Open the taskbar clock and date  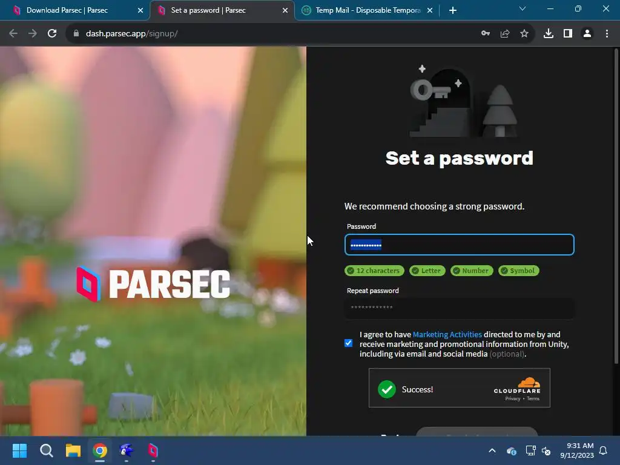pyautogui.click(x=577, y=450)
